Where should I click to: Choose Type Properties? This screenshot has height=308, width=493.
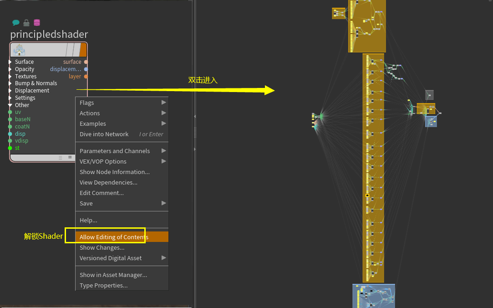point(122,285)
